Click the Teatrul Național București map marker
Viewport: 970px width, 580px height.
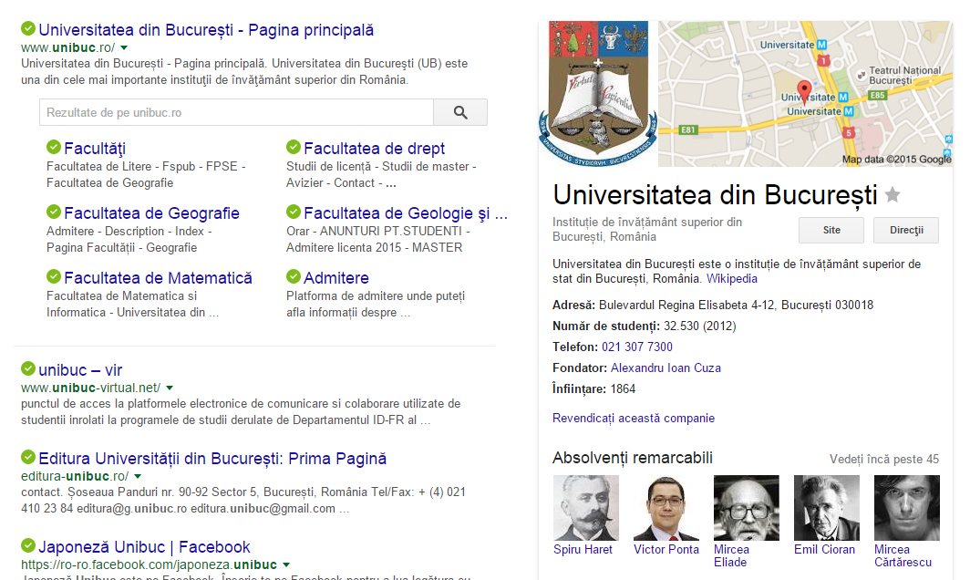861,75
